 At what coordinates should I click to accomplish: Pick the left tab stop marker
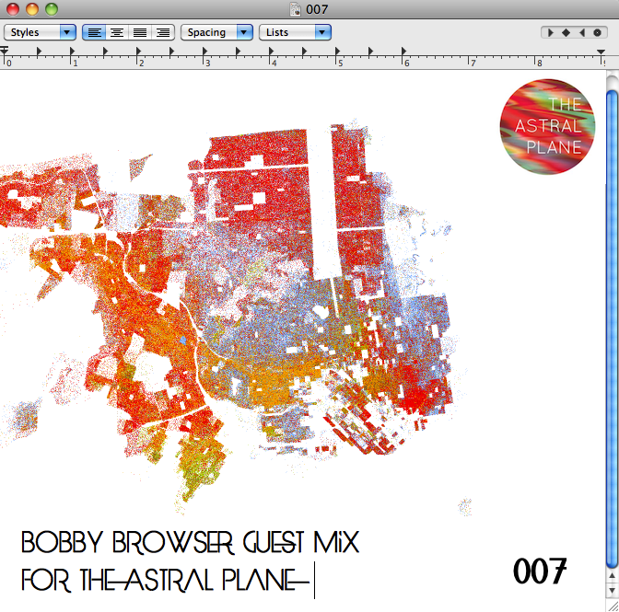[x=551, y=32]
